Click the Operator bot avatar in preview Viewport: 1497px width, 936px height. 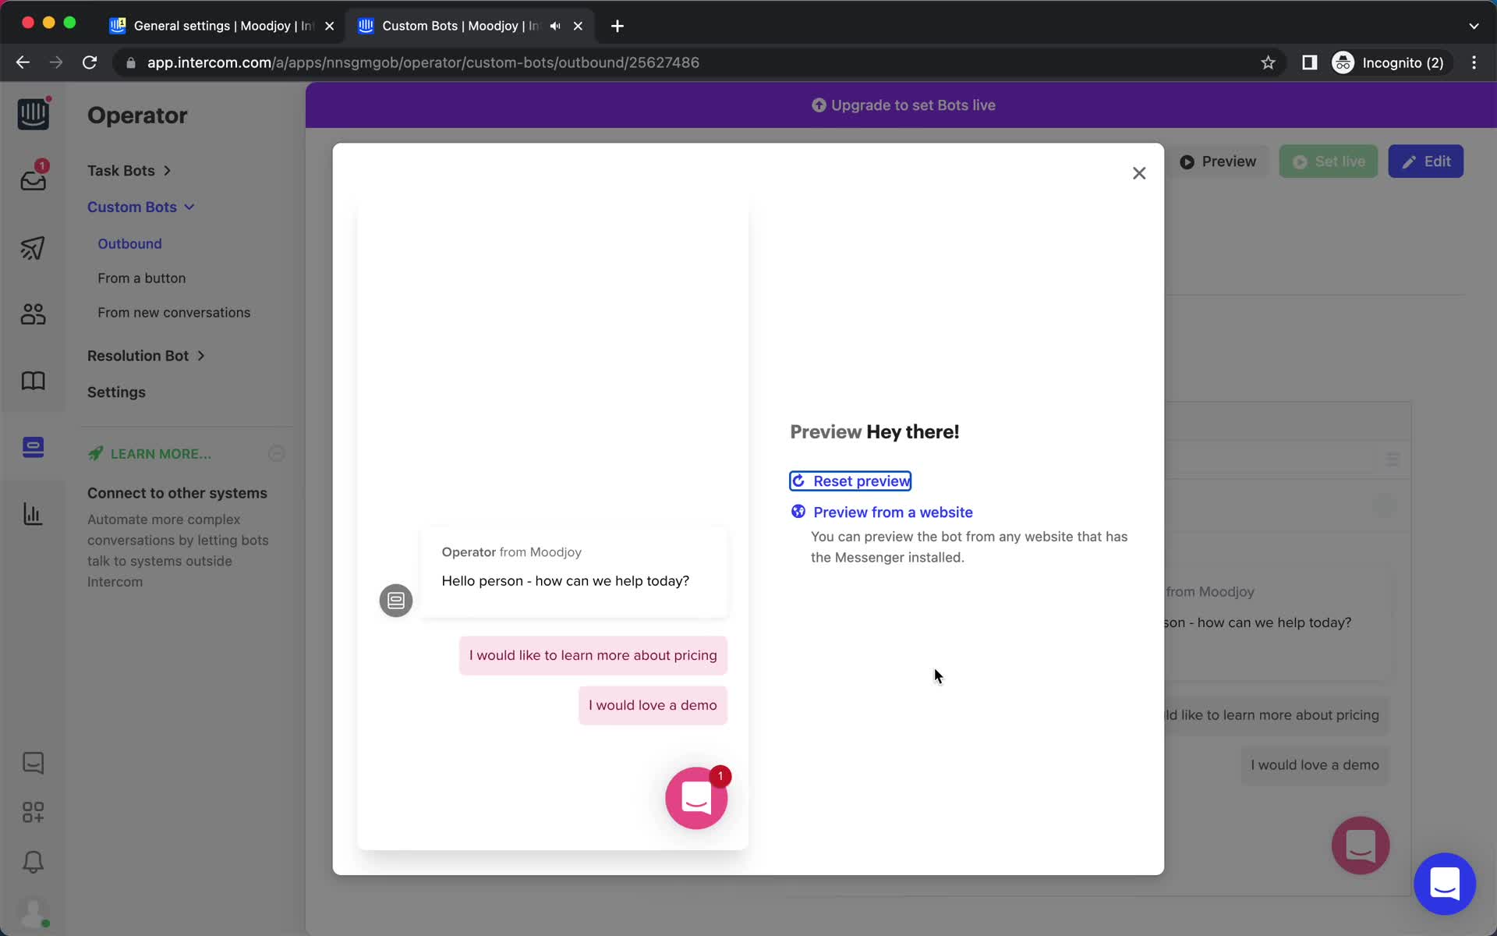(x=396, y=601)
